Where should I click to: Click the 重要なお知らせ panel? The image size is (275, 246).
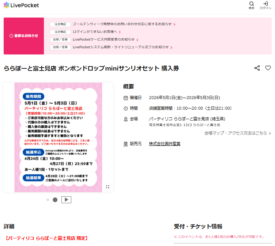click(x=24, y=36)
